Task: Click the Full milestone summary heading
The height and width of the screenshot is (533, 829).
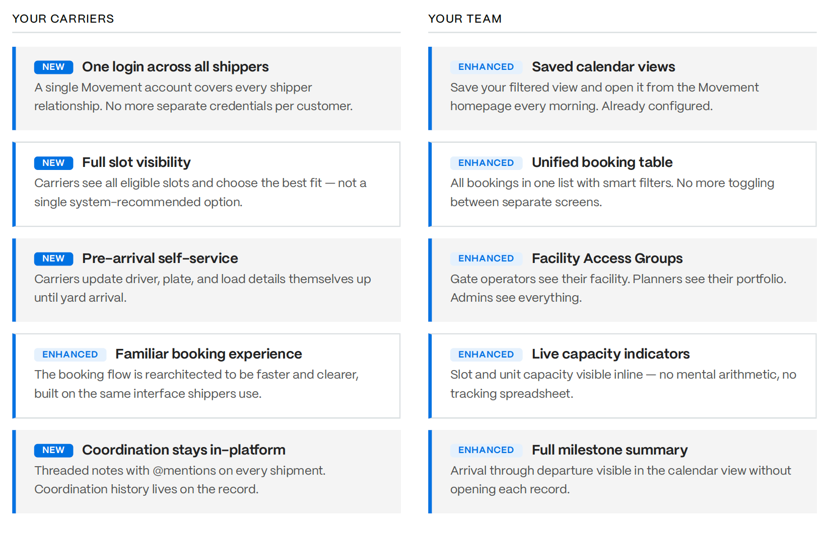Action: pyautogui.click(x=610, y=450)
